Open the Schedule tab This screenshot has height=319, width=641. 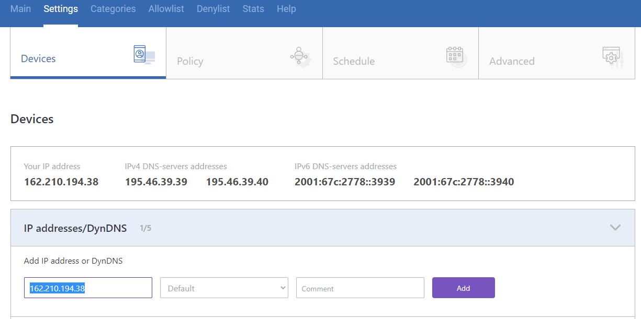(x=354, y=61)
